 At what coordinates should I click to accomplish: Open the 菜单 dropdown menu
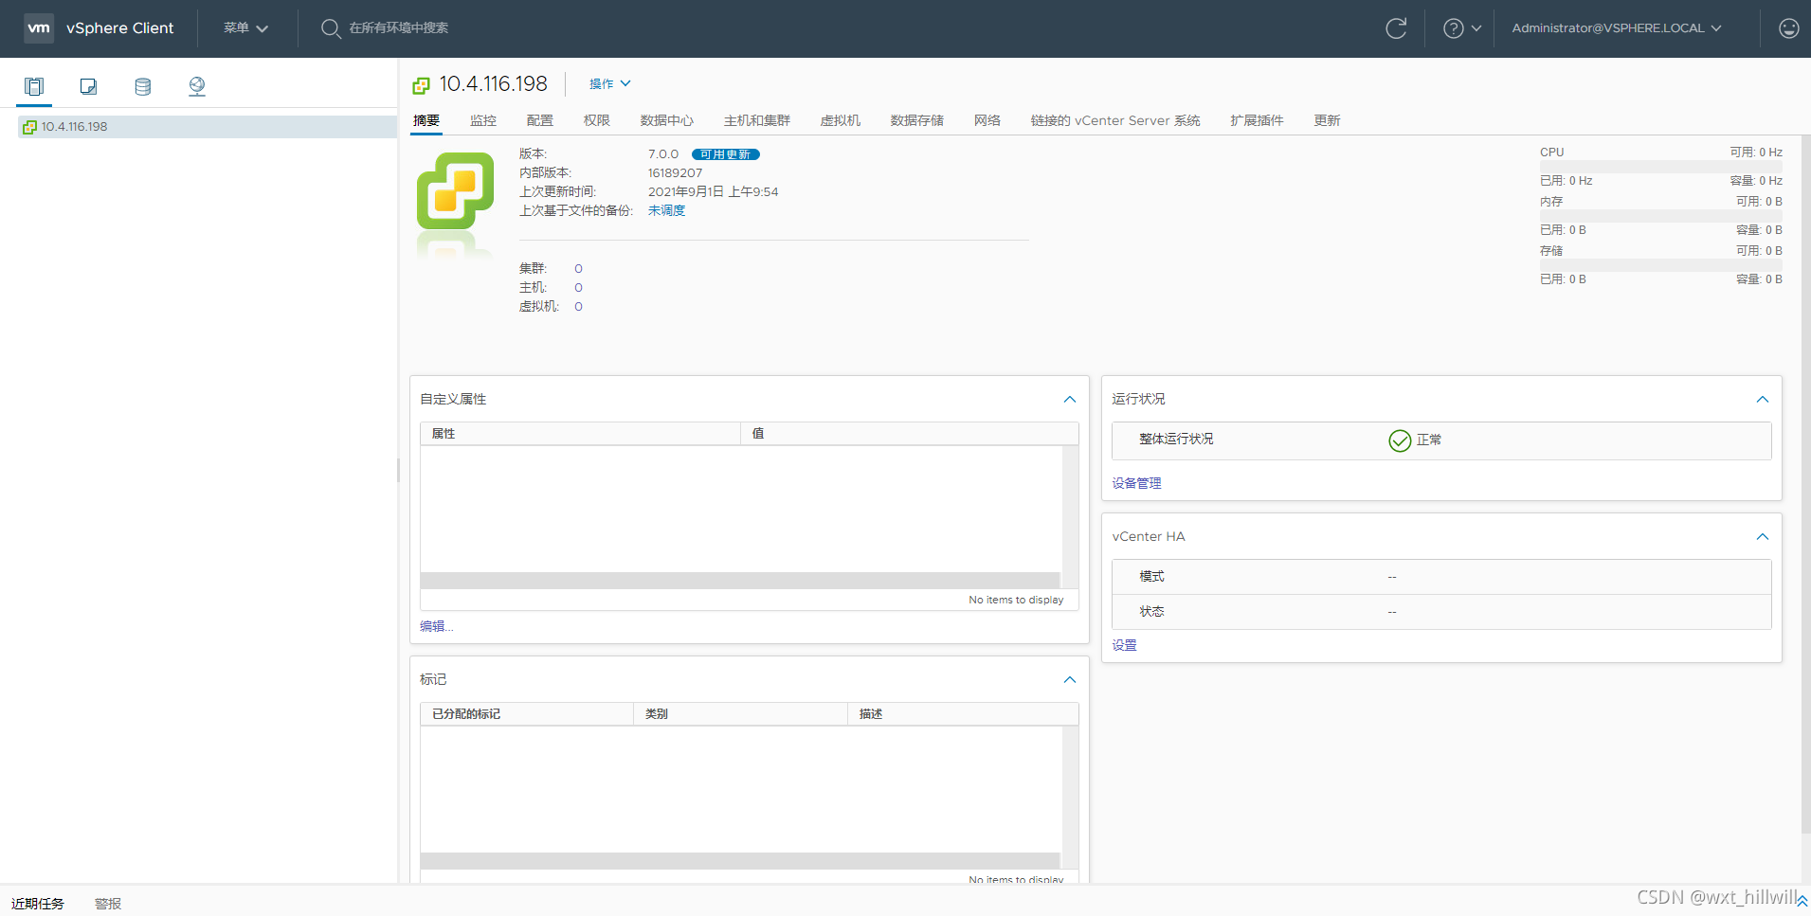pos(245,28)
